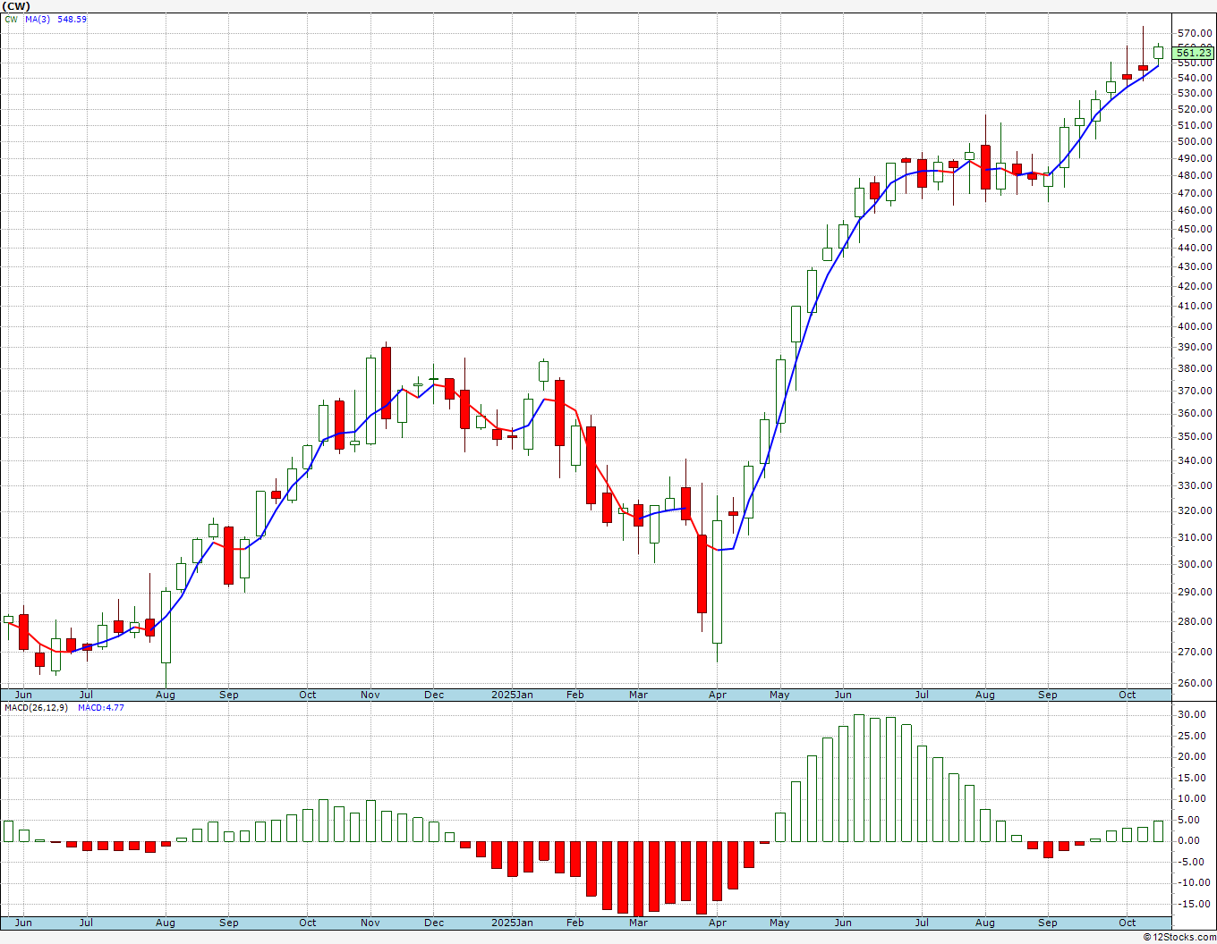1217x944 pixels.
Task: Click the 350.00 price axis label
Action: click(1195, 437)
